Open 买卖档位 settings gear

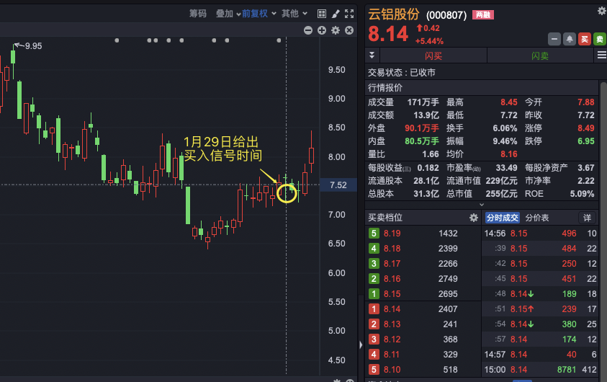tap(474, 218)
